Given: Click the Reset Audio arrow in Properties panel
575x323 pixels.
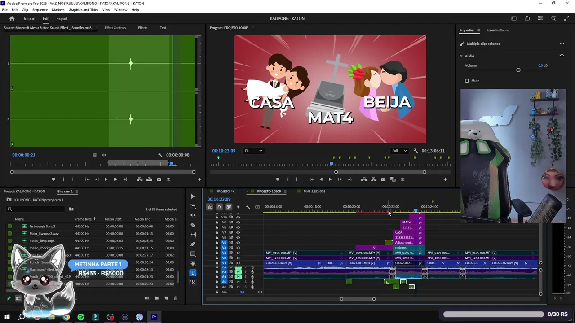Looking at the screenshot, I should pos(562,56).
